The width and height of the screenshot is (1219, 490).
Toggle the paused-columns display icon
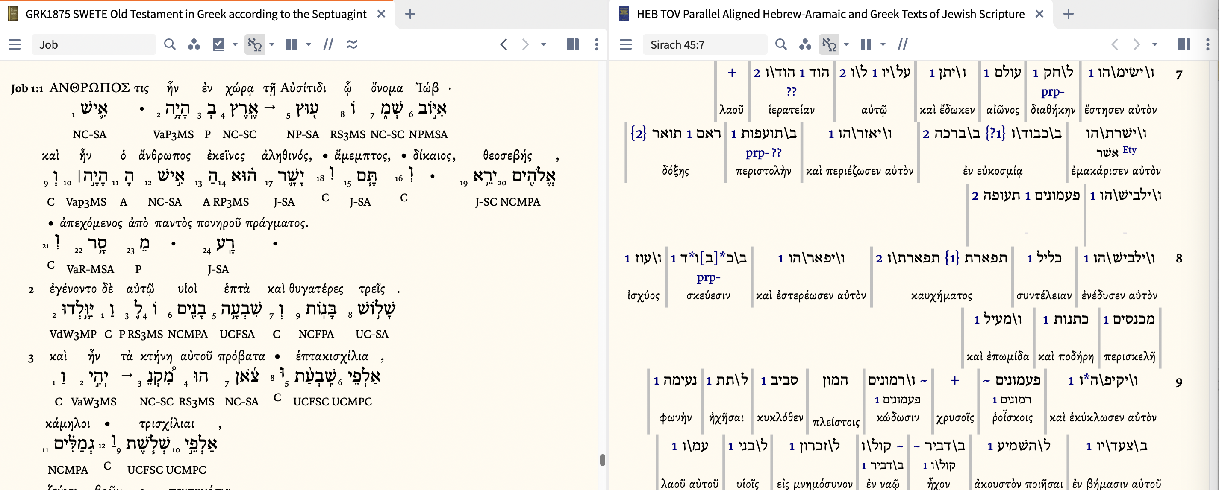tap(292, 44)
